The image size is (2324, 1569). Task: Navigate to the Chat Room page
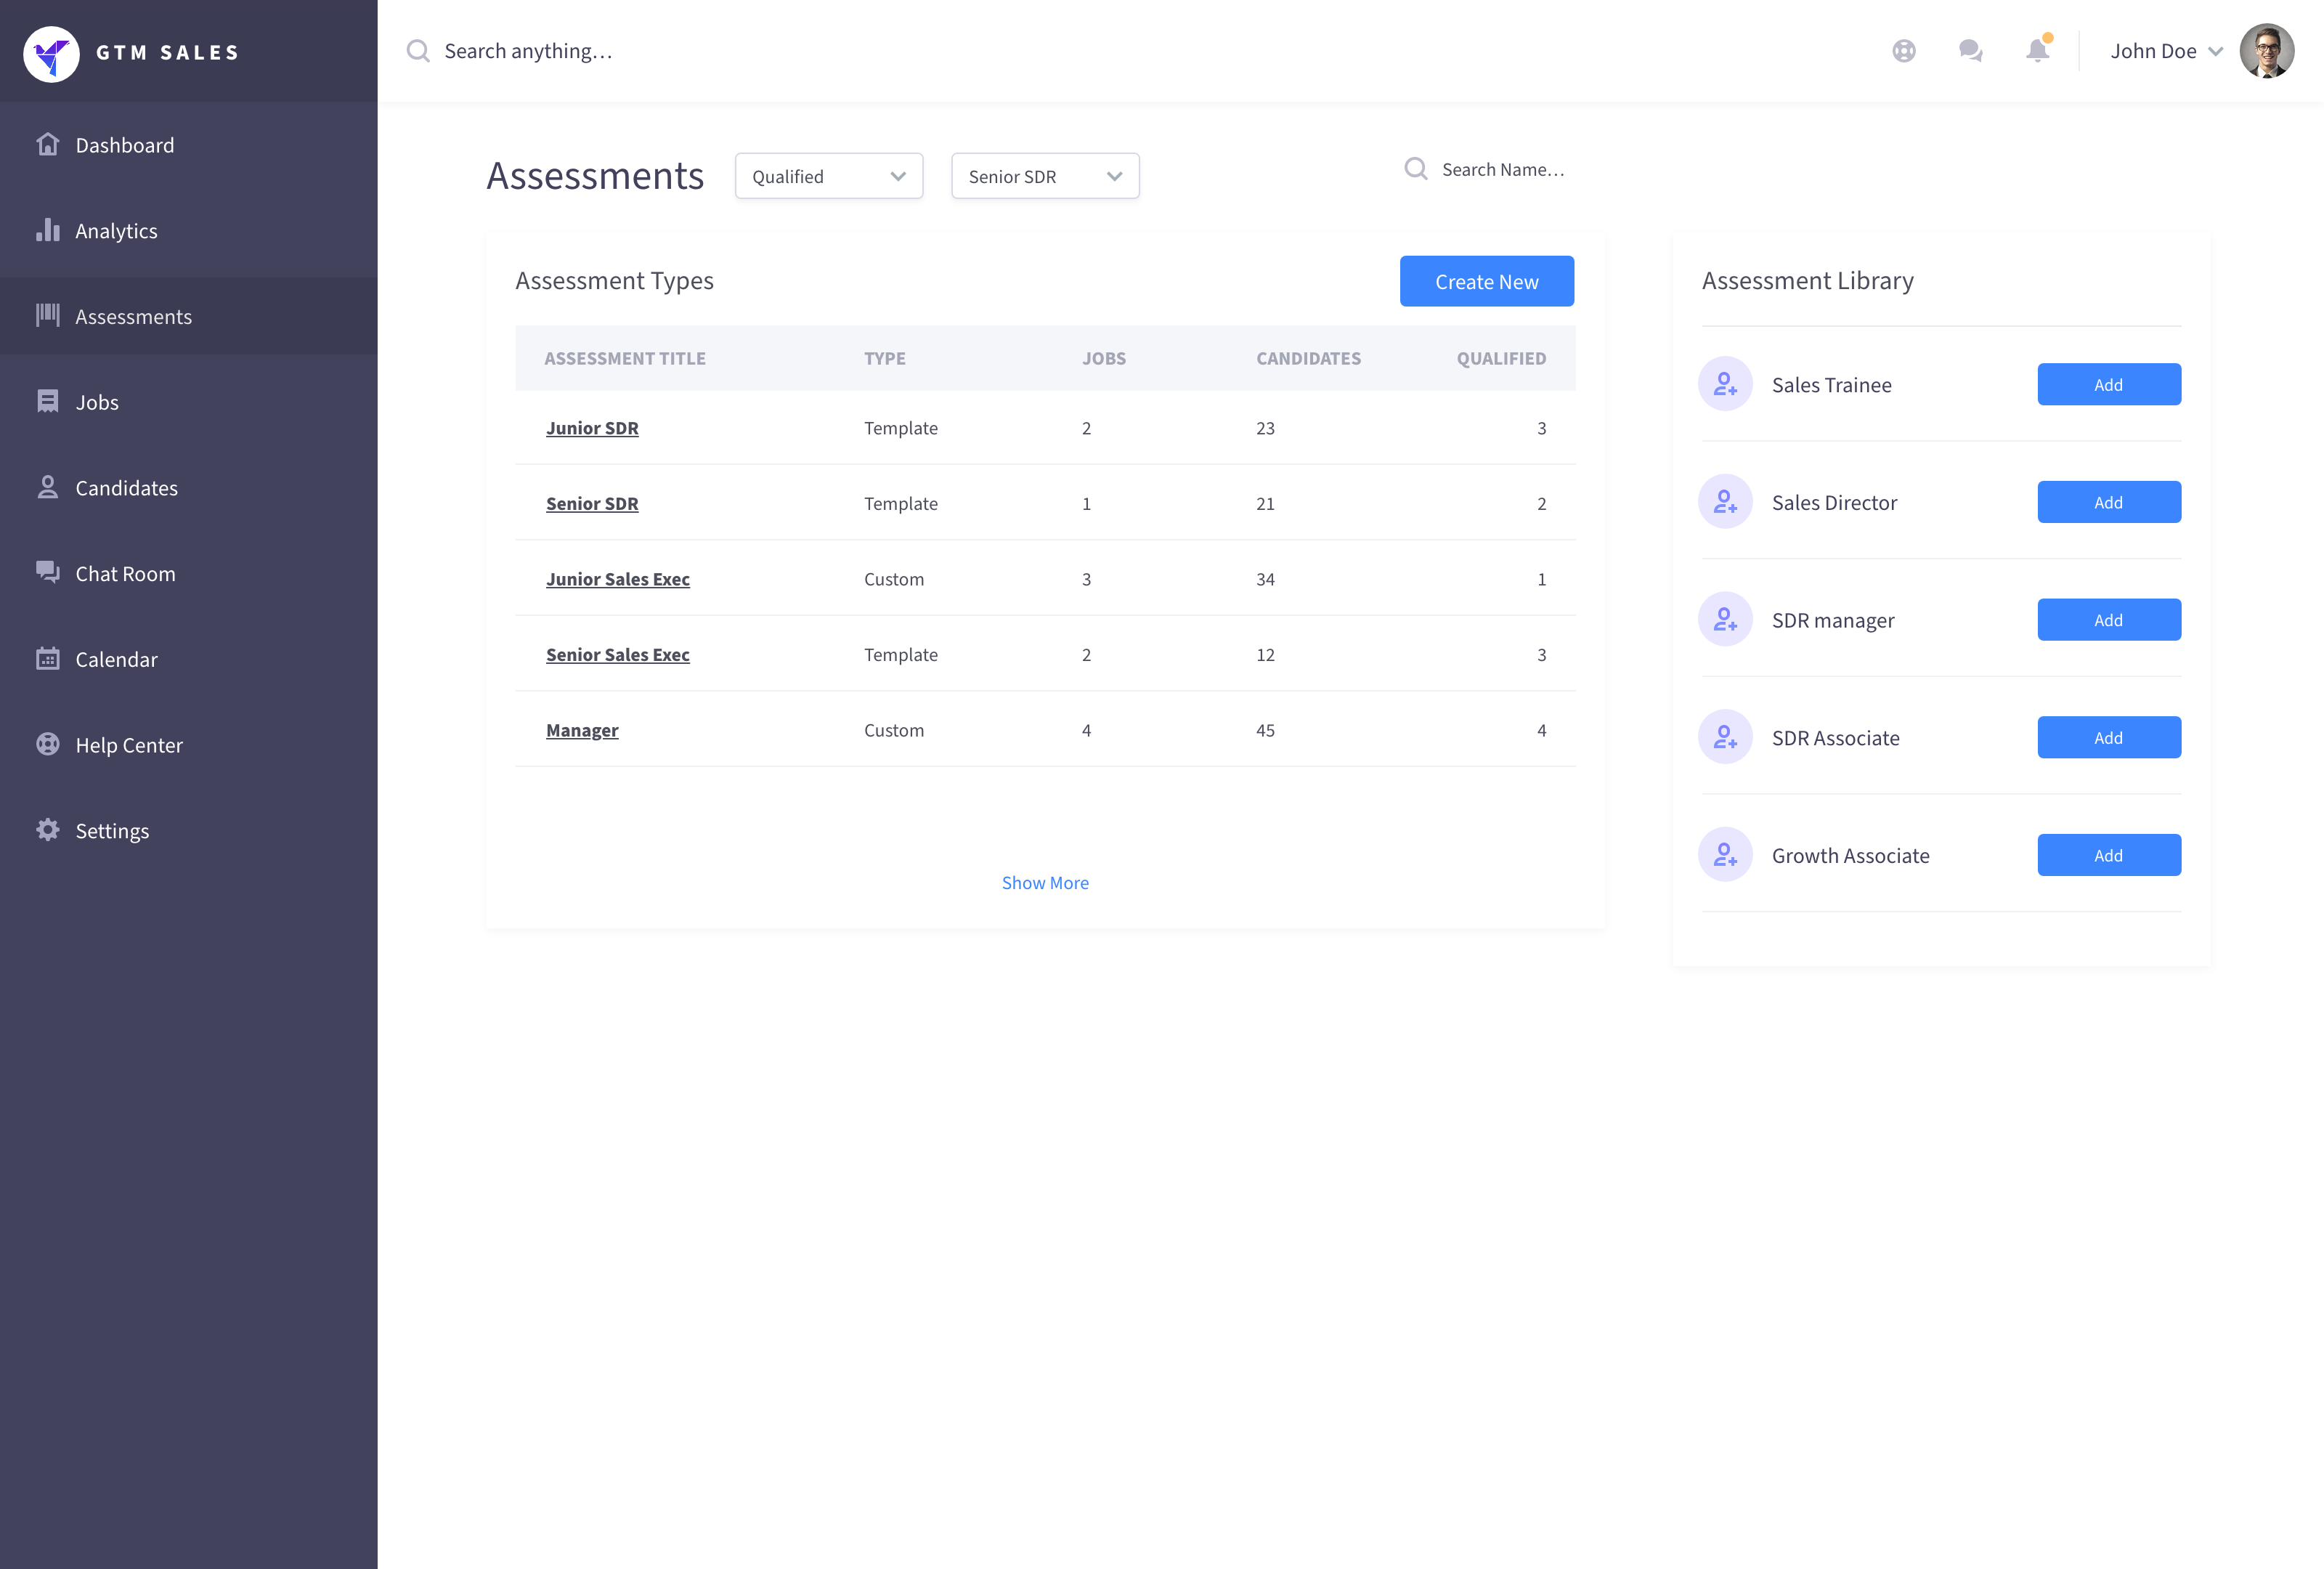[x=125, y=574]
